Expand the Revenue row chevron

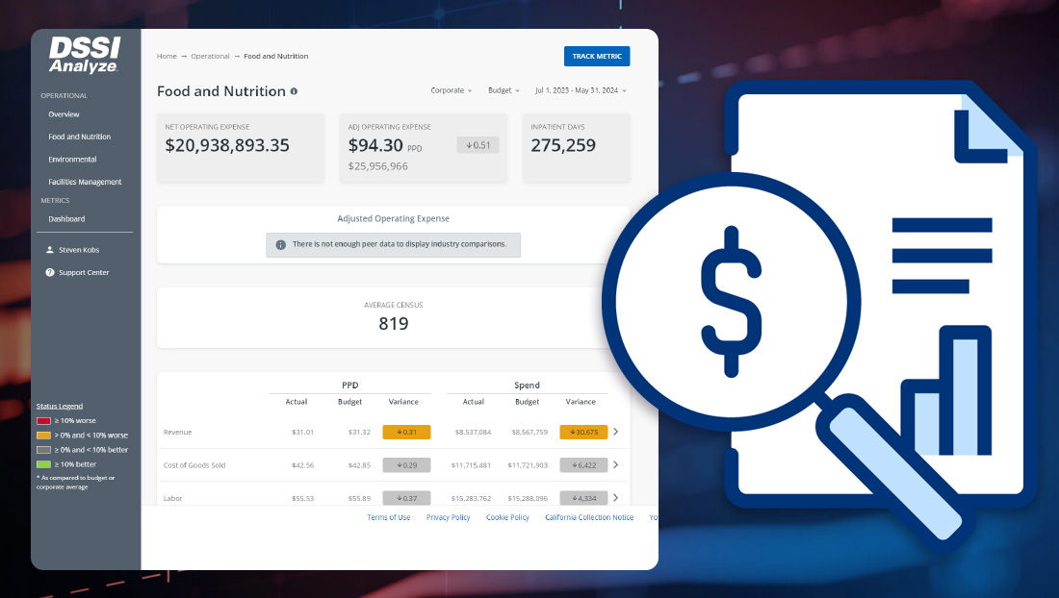pyautogui.click(x=616, y=432)
